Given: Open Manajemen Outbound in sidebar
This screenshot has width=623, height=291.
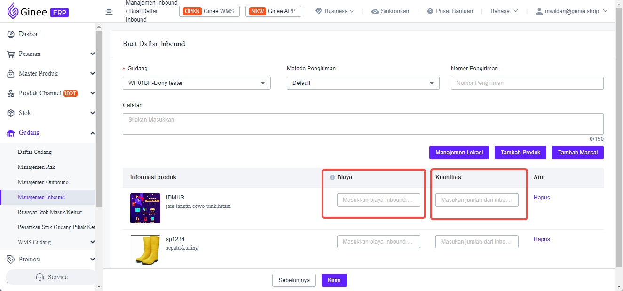Looking at the screenshot, I should coord(43,182).
